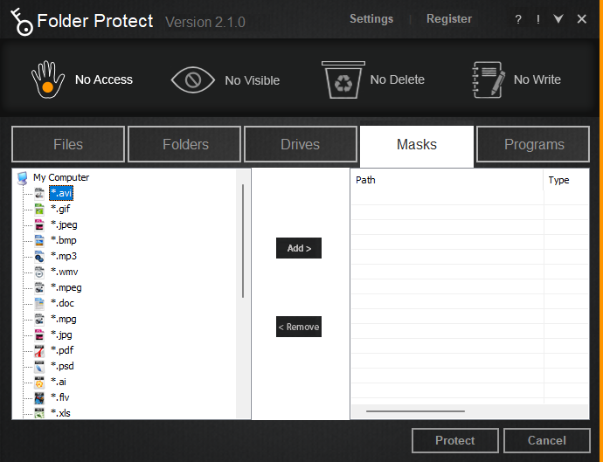Switch to the Folders tab
603x462 pixels.
(184, 144)
